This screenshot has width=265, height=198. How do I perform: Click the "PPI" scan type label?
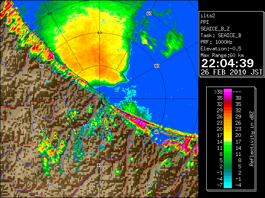205,22
